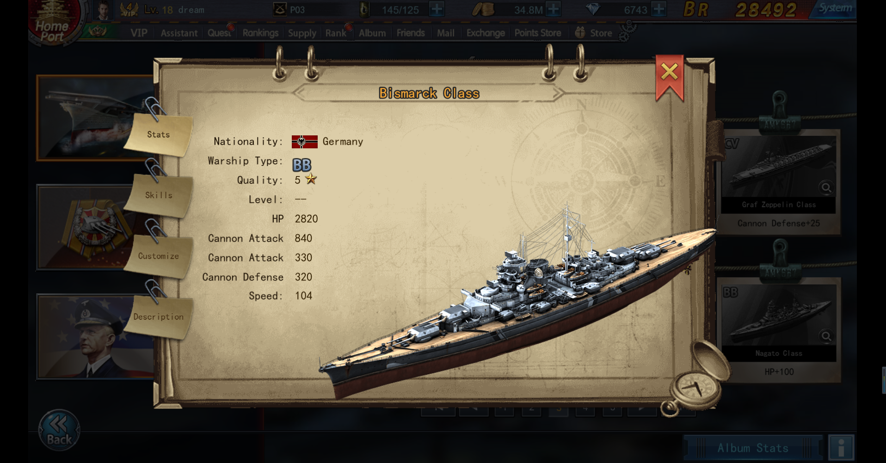Switch to the Customize tab
The height and width of the screenshot is (463, 886).
pos(159,256)
